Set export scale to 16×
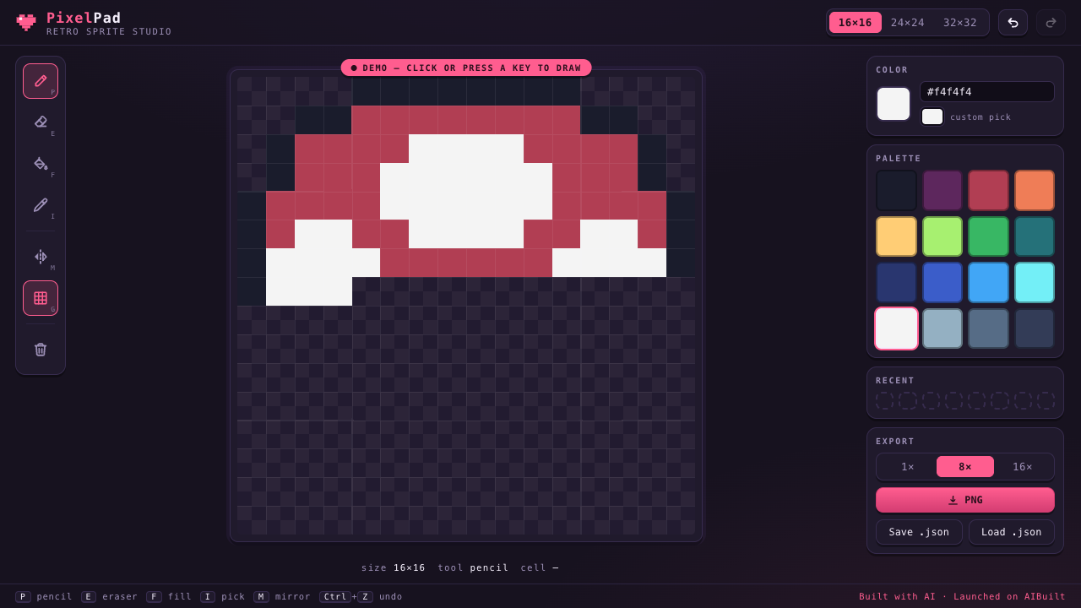1081x608 pixels. (x=1023, y=467)
